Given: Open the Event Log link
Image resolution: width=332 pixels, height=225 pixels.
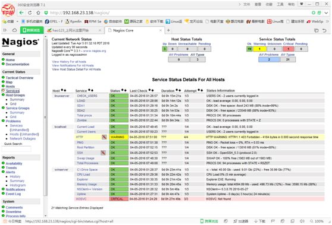Looking at the screenshot, I should tap(13, 194).
